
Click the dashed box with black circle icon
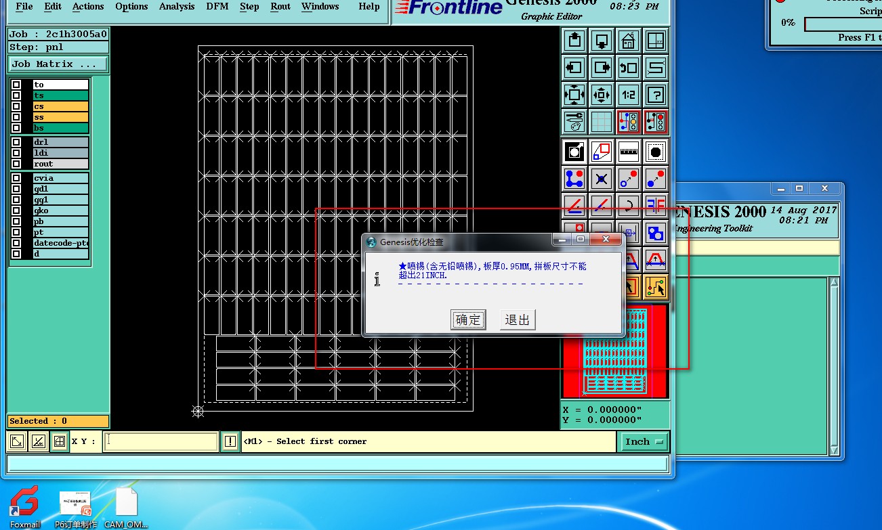pos(656,152)
